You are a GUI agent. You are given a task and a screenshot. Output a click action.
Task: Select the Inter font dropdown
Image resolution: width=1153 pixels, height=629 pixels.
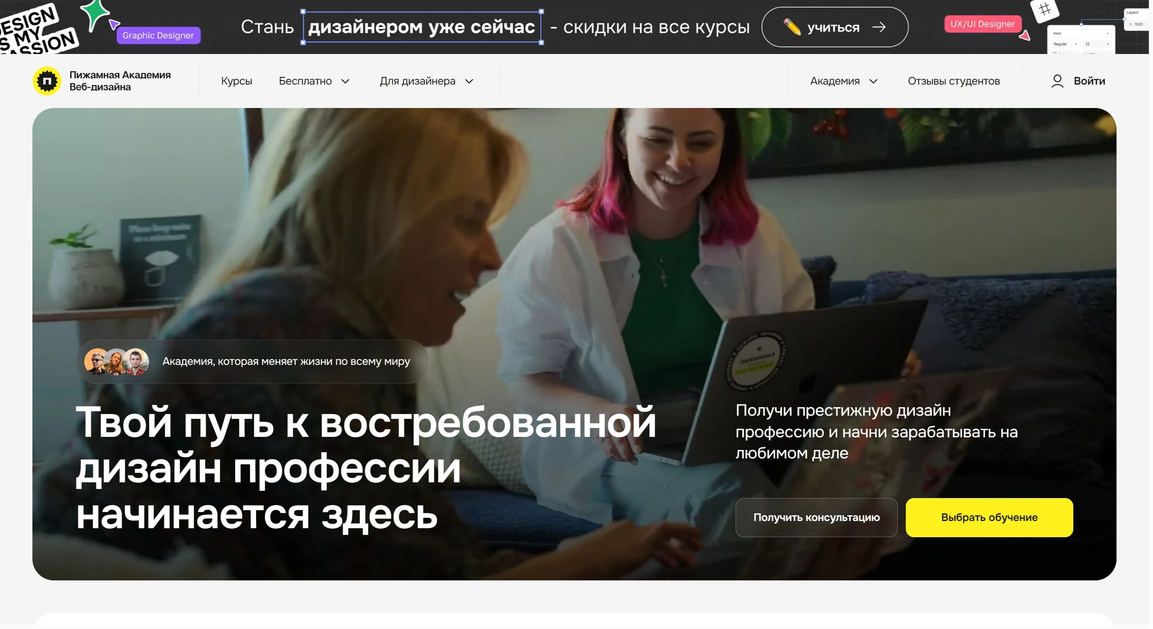1081,33
